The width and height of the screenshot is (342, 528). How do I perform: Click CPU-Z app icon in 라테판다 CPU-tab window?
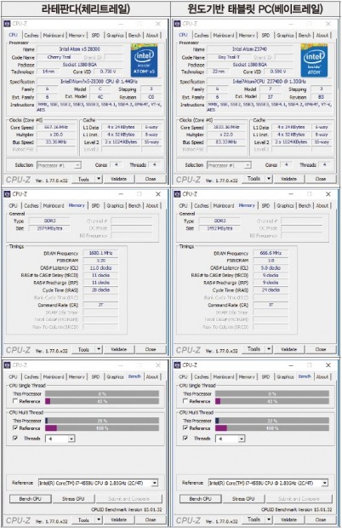[x=8, y=24]
